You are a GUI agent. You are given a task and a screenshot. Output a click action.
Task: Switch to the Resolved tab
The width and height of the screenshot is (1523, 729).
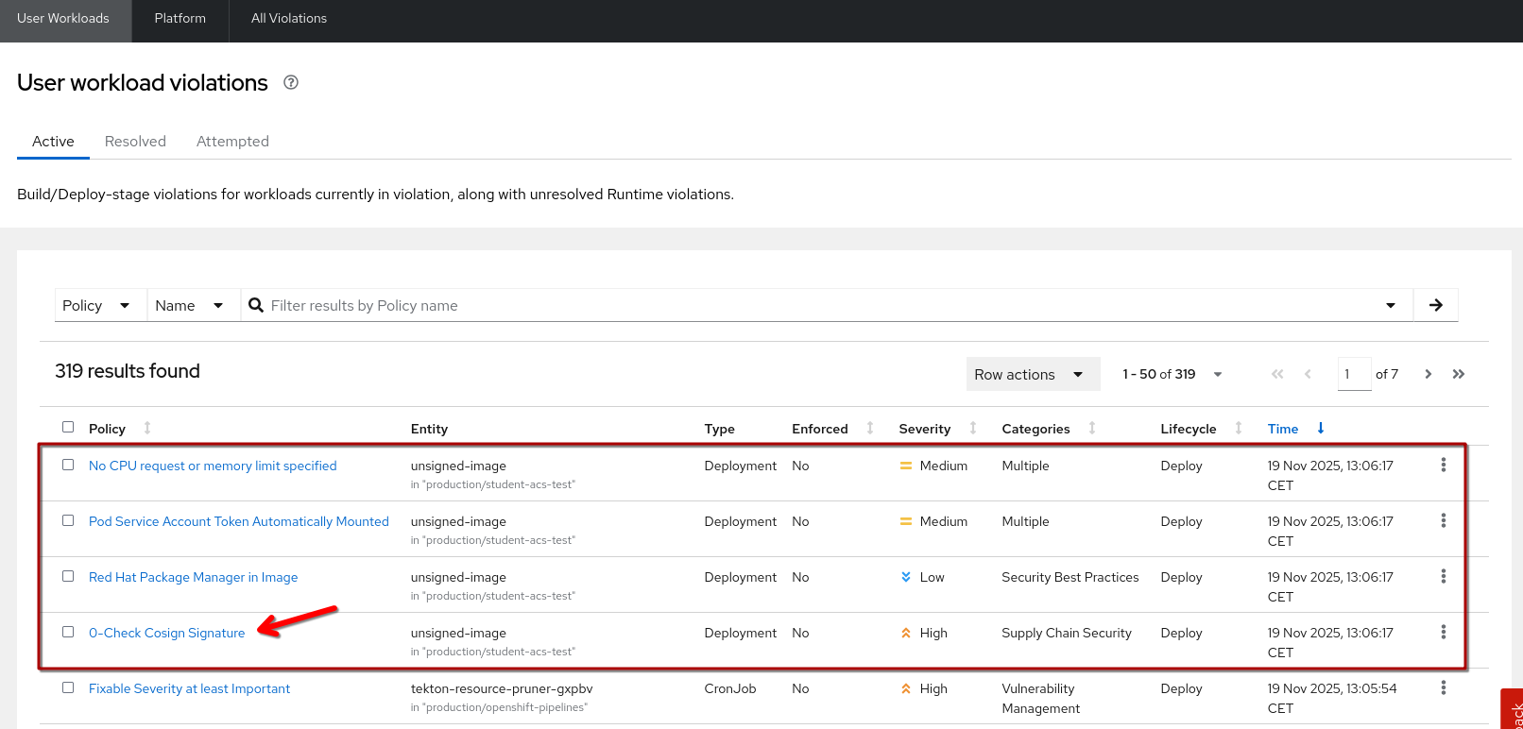[x=135, y=141]
